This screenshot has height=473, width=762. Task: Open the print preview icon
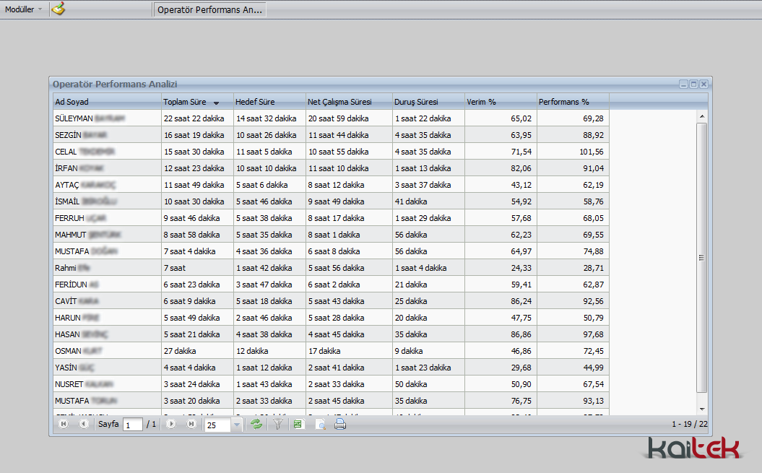coord(320,425)
